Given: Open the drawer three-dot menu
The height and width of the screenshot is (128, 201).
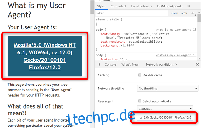Looking at the screenshot, I should pyautogui.click(x=99, y=64).
